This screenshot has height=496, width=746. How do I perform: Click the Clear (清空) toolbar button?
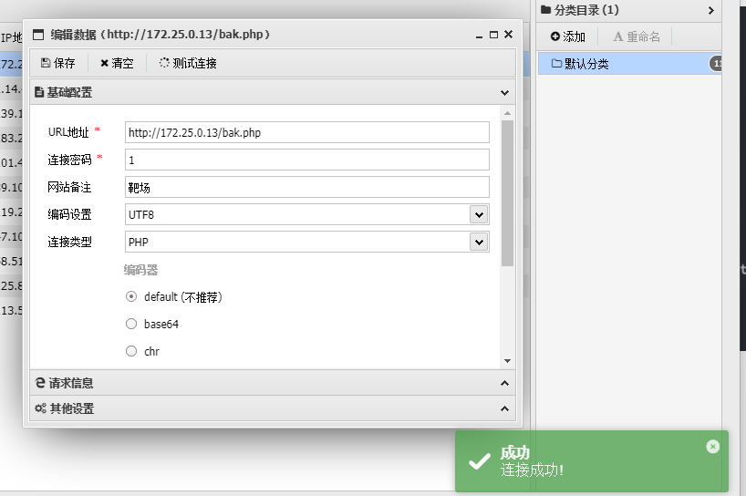(x=117, y=63)
